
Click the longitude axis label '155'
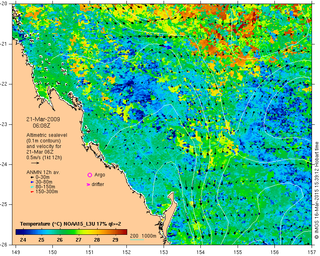coord(238,252)
